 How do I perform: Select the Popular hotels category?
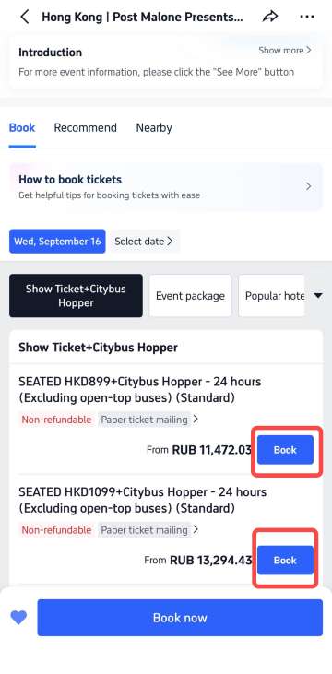click(x=272, y=296)
